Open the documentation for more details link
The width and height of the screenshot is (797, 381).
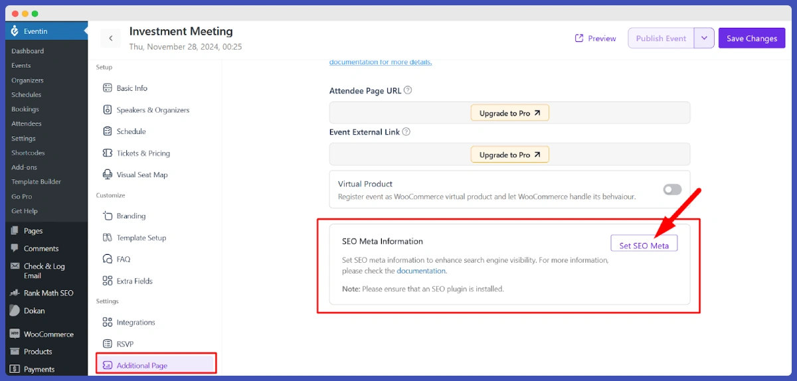[x=381, y=62]
